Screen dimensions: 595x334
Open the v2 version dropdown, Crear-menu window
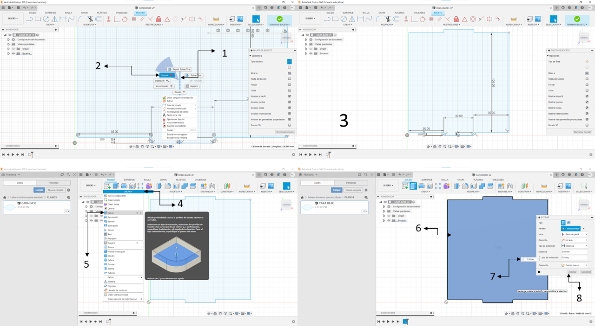(x=66, y=211)
